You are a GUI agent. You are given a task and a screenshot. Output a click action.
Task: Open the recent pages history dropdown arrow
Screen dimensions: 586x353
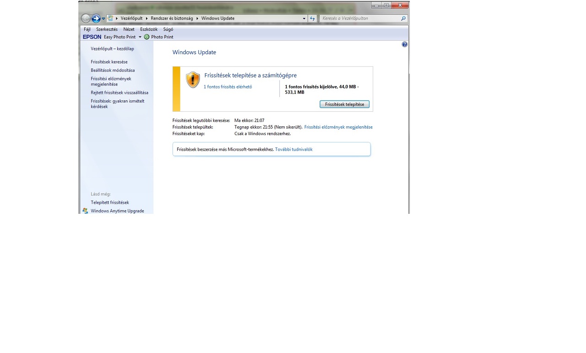(x=103, y=19)
